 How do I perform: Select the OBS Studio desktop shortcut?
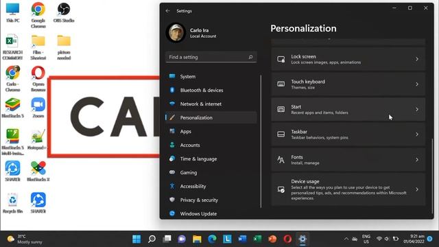(64, 13)
